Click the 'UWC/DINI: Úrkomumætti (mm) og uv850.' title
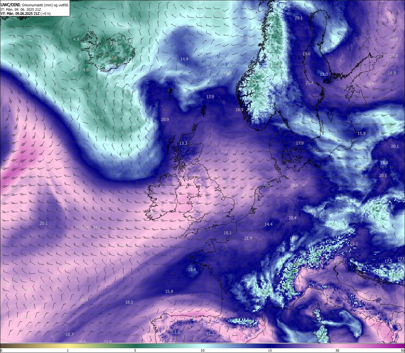Viewport: 405px width, 353px height. pyautogui.click(x=34, y=5)
